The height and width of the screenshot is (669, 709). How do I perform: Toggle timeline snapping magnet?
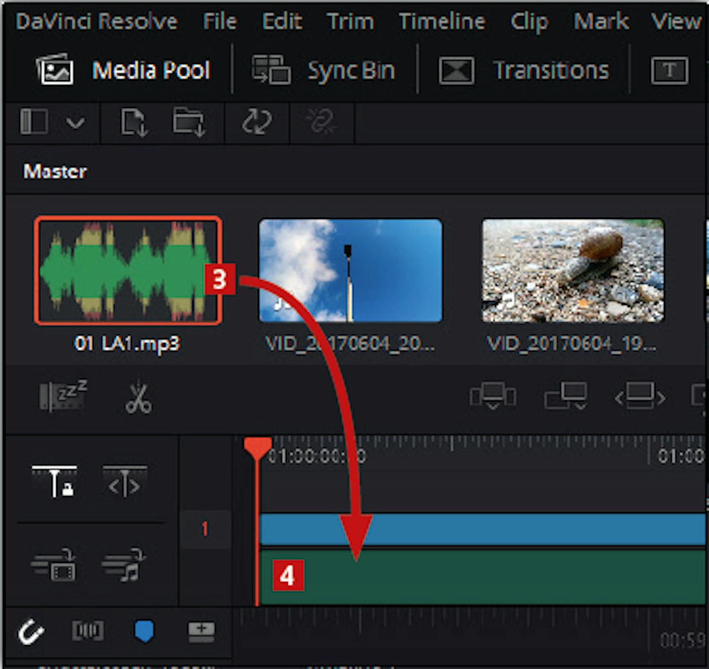(31, 632)
